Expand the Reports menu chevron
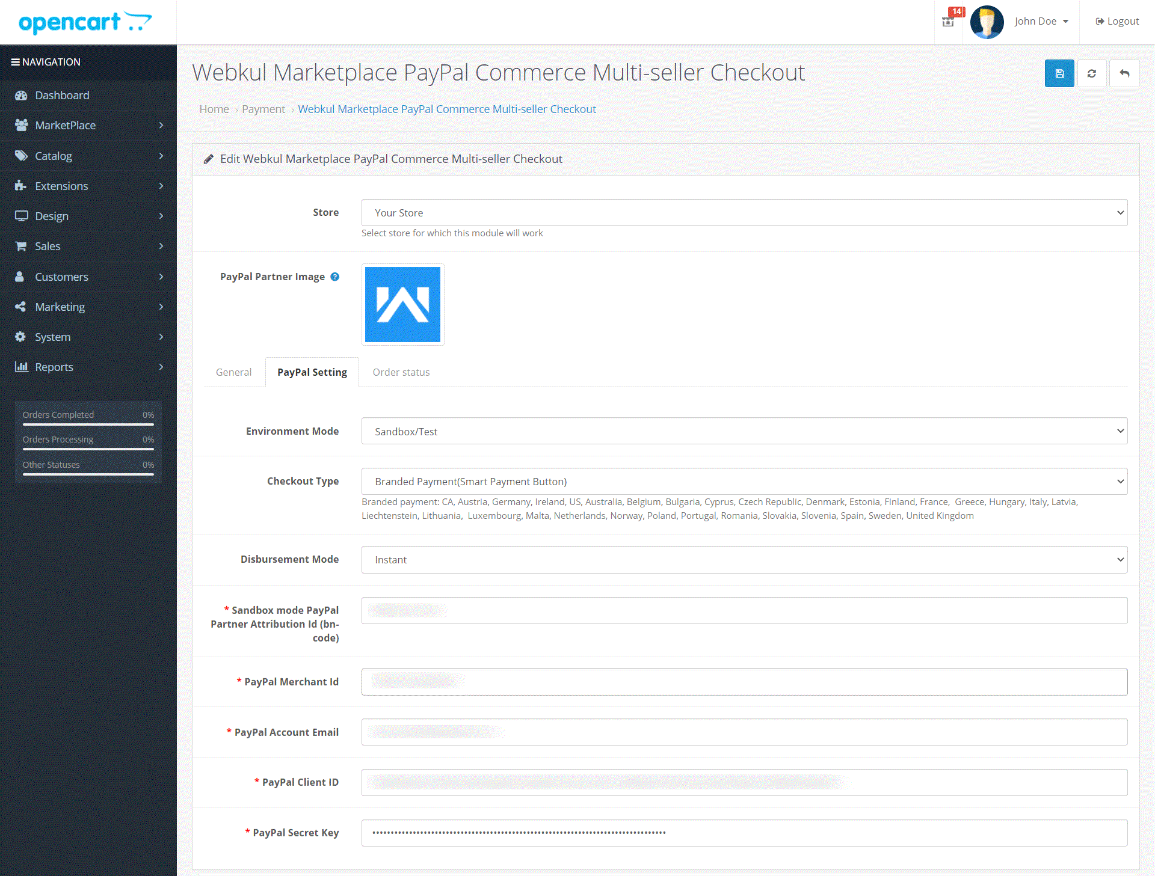Screen dimensions: 1155x876 (161, 367)
